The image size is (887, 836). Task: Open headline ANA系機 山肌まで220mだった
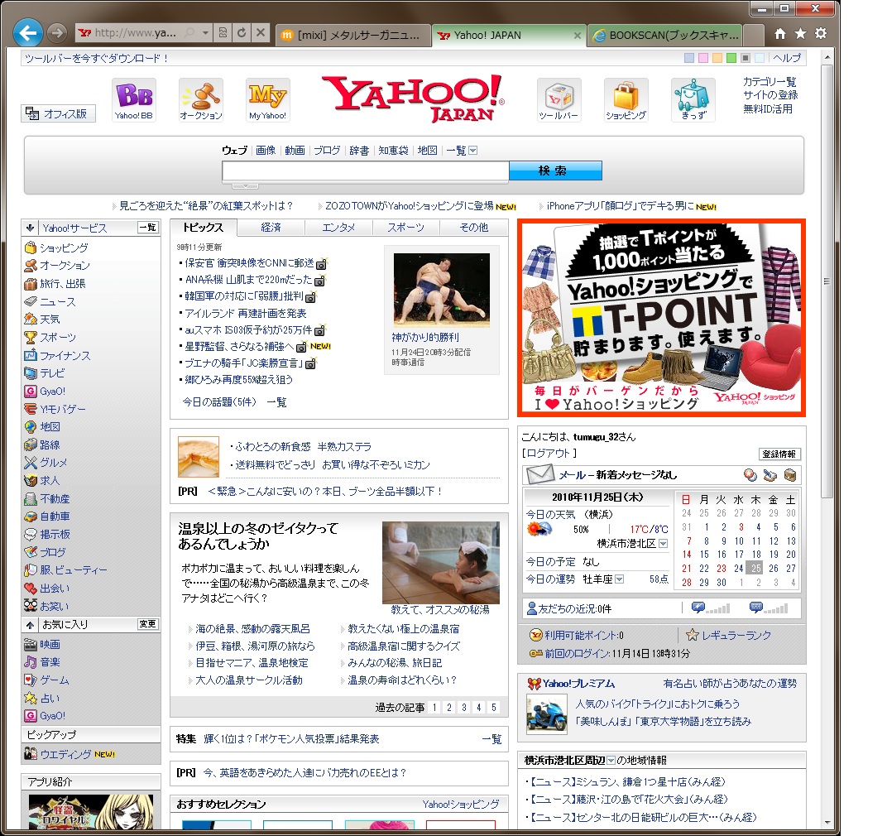(x=248, y=280)
